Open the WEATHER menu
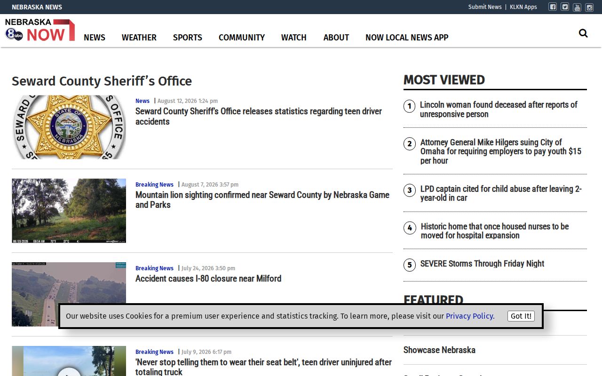602x376 pixels. [x=139, y=38]
